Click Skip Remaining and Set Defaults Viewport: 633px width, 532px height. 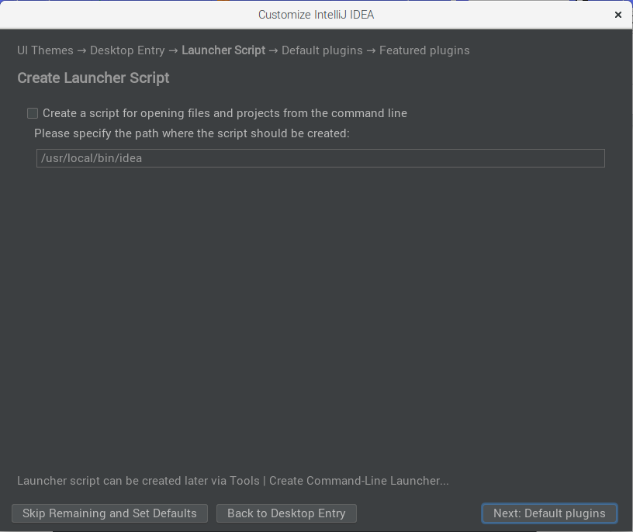110,513
